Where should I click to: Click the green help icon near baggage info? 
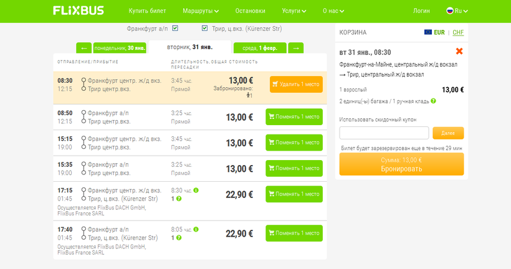433,101
